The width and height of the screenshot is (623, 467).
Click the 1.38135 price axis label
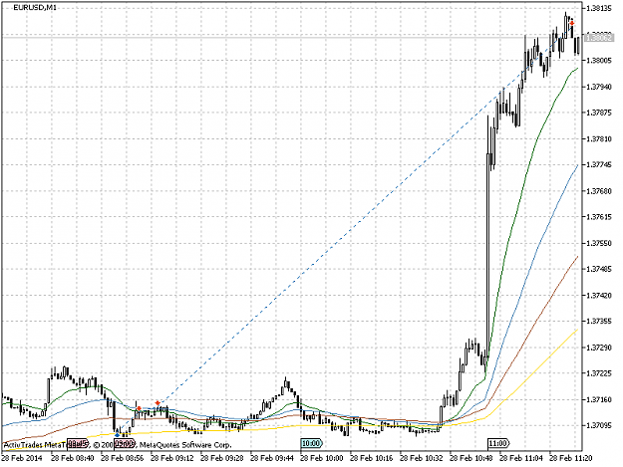coord(599,8)
